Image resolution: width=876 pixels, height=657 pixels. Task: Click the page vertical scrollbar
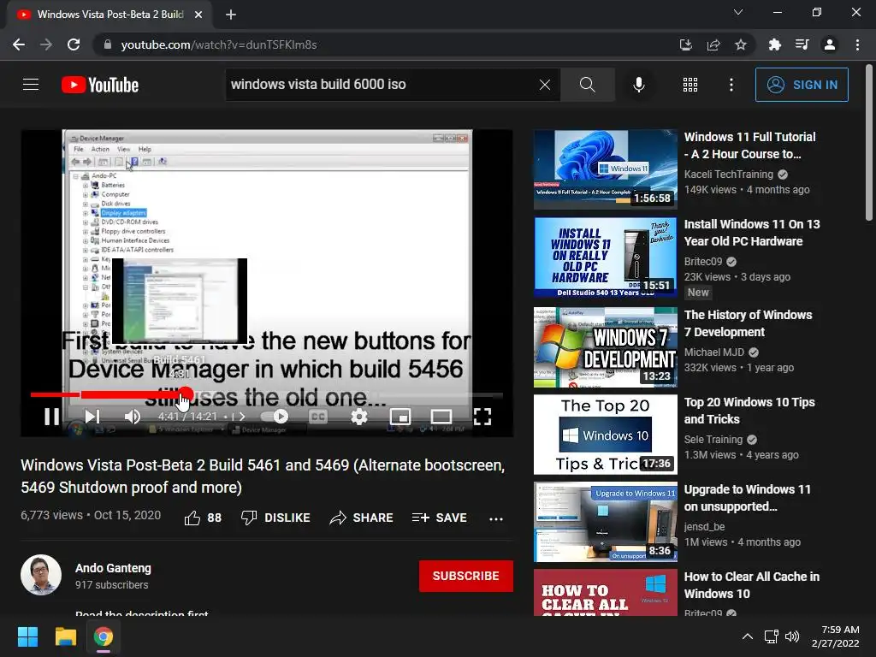coord(869,142)
